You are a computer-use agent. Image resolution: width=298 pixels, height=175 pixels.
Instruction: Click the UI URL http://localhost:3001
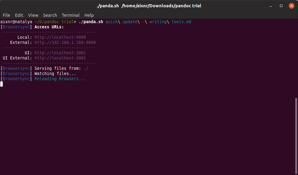pos(60,53)
